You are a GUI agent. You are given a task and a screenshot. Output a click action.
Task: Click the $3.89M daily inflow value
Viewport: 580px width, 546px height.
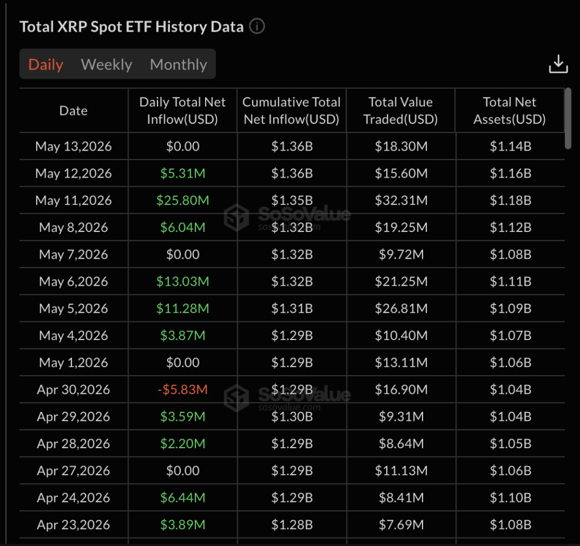[183, 524]
